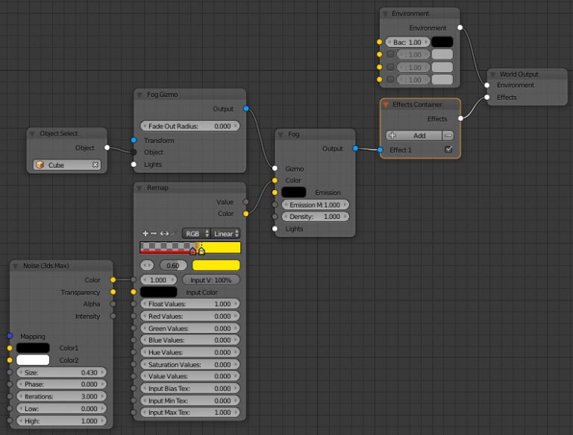Click the World Output Effects socket
573x435 pixels.
point(487,97)
